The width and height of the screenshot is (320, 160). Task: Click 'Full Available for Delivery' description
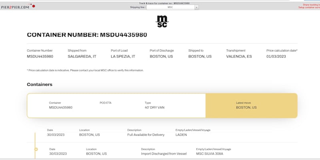pos(146,135)
